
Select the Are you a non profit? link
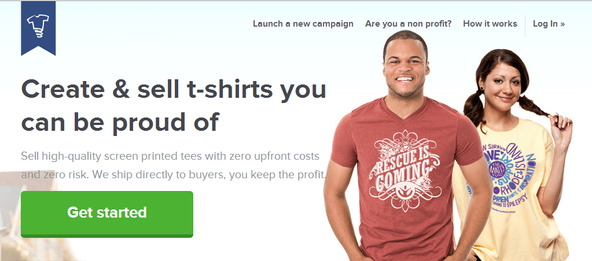[x=408, y=24]
